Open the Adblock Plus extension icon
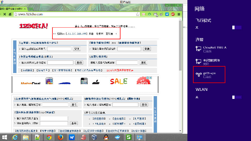The height and width of the screenshot is (141, 251). 173,14
